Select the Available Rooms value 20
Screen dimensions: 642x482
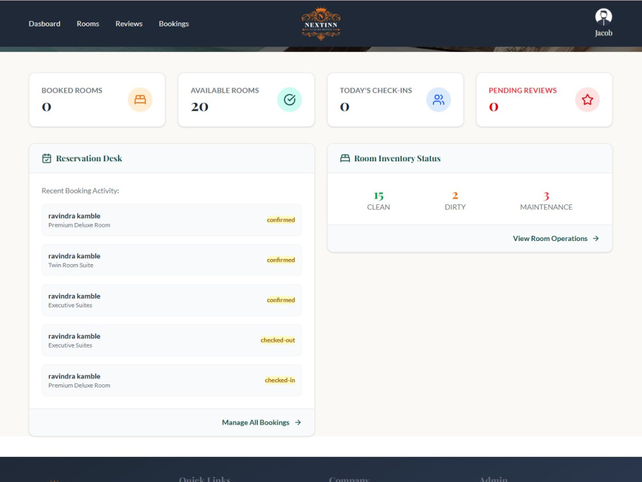click(200, 107)
